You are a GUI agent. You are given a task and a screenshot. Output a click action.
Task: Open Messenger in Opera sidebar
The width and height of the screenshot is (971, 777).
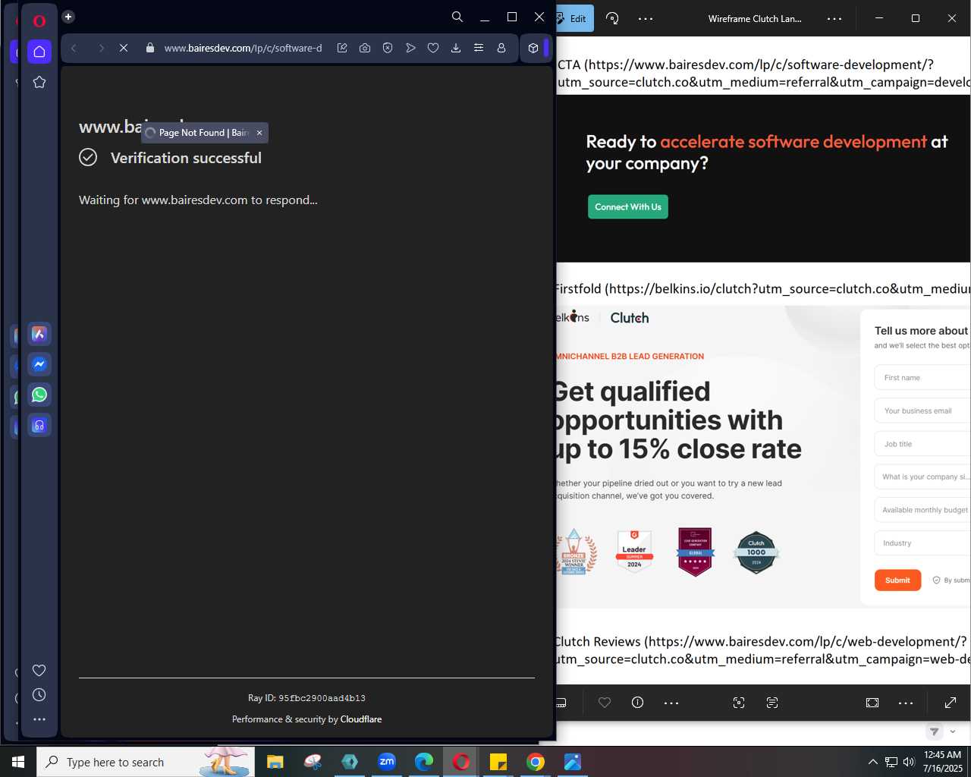click(x=39, y=364)
